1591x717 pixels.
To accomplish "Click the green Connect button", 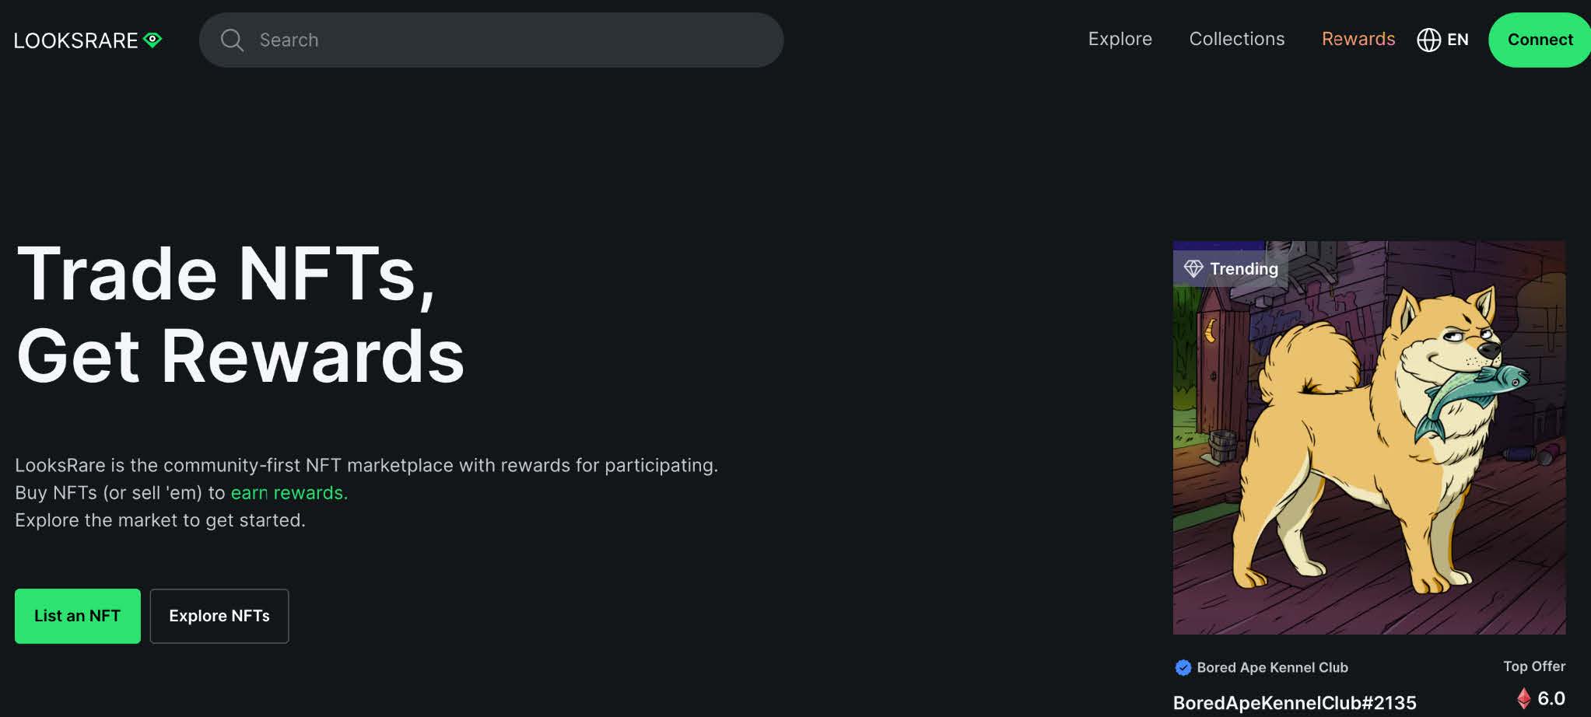I will coord(1540,40).
